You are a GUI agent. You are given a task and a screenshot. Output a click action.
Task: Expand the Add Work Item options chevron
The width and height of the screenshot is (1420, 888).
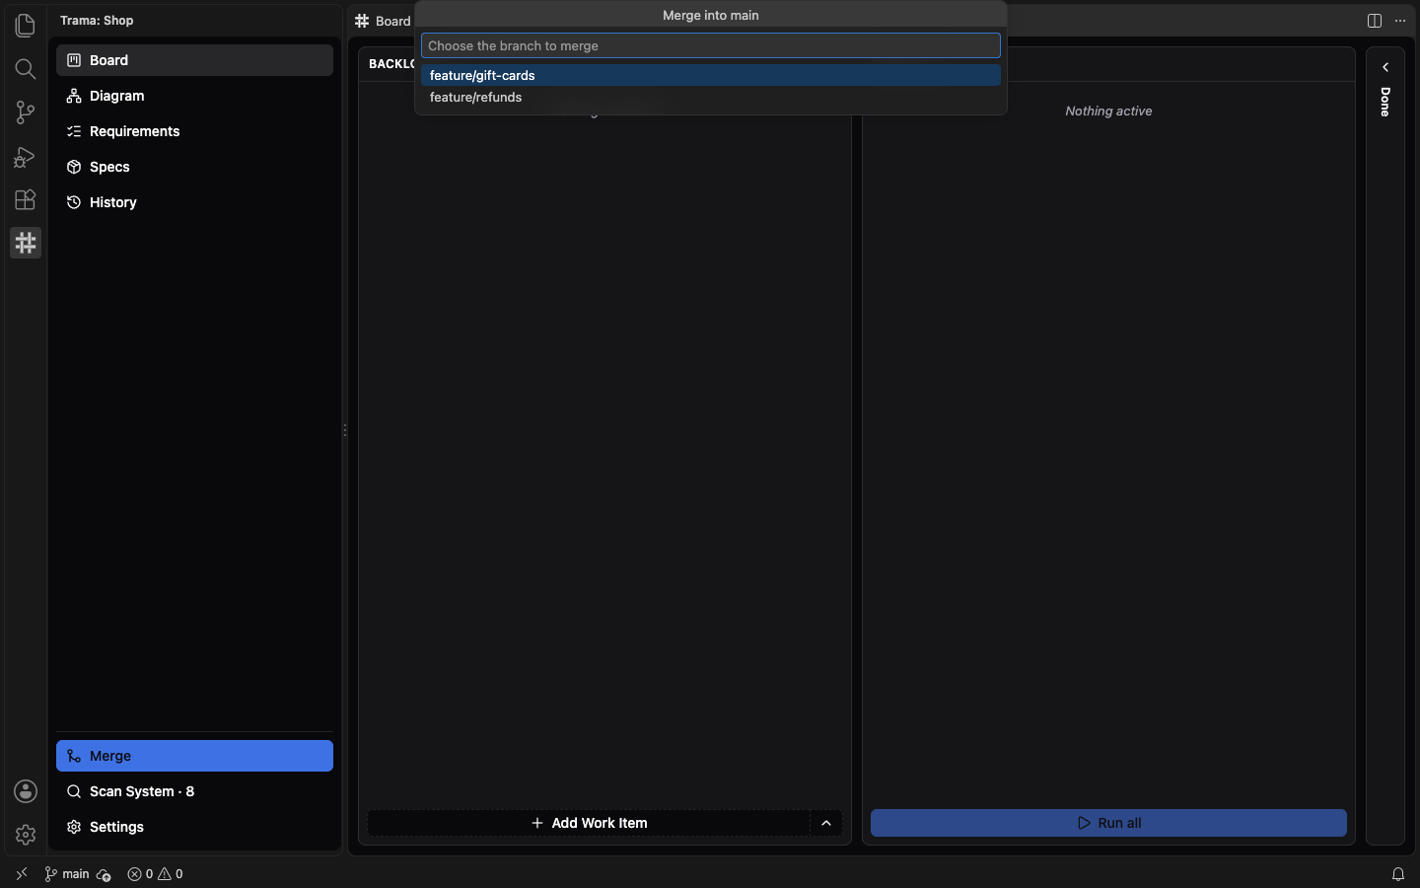[x=826, y=823]
